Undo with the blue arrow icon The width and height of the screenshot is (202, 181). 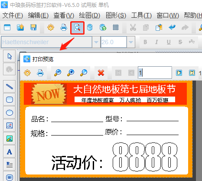click(x=172, y=27)
